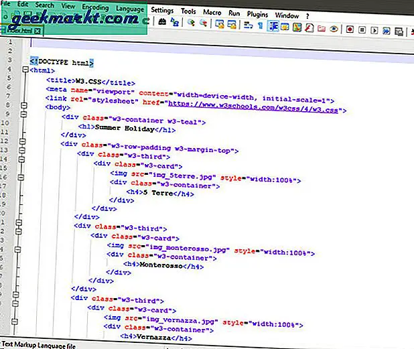Collapse fold of first w3-card div
Screen dimensions: 414x349
(x=22, y=159)
